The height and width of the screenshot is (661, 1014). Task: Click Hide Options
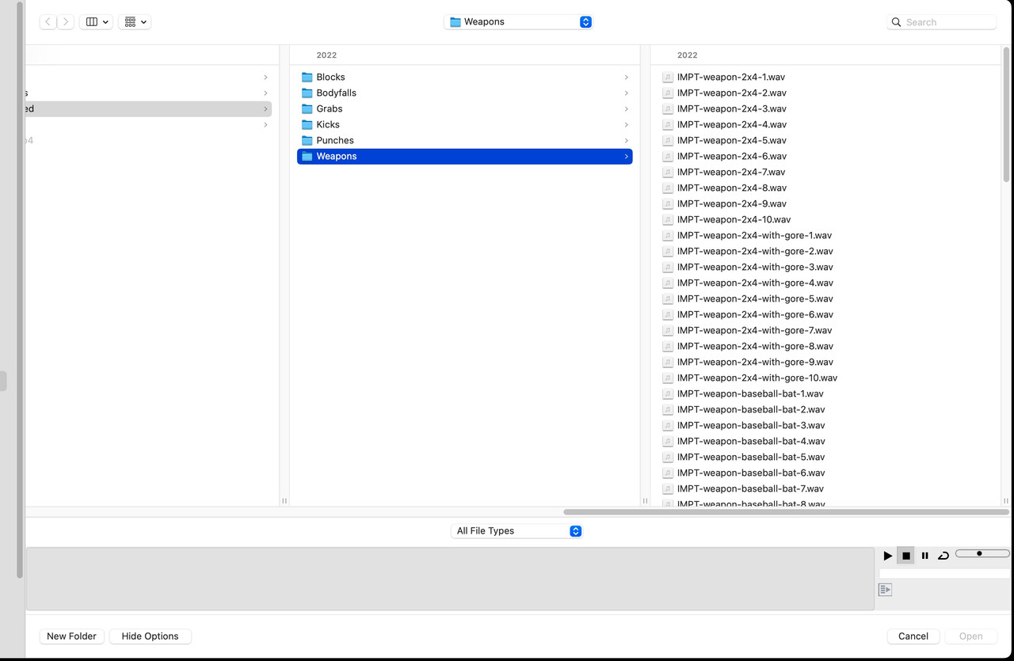[150, 636]
